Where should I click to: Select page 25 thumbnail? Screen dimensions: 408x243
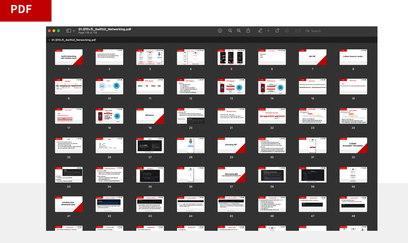tap(69, 145)
